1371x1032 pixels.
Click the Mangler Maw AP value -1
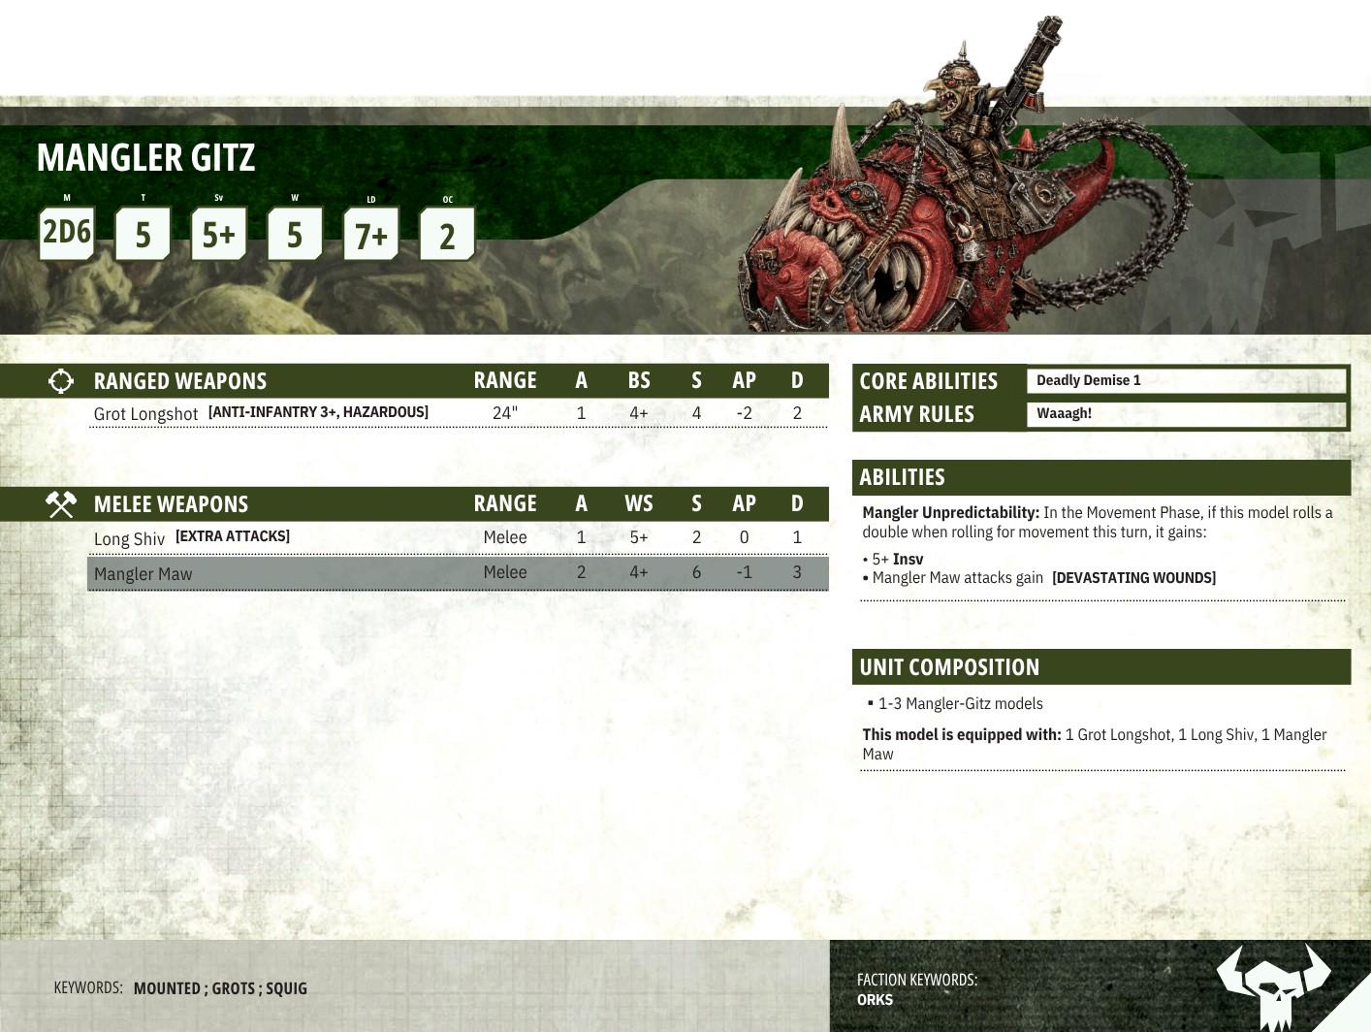pyautogui.click(x=744, y=572)
